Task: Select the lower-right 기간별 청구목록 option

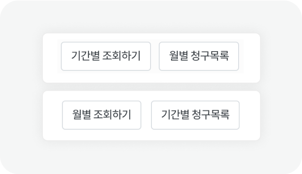Action: click(x=195, y=115)
